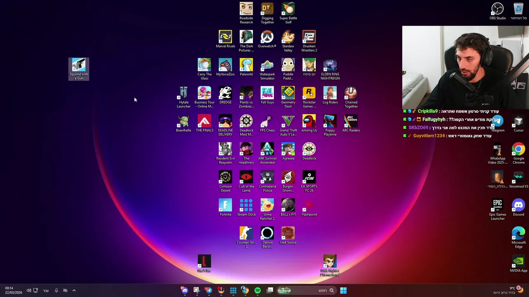Viewport: 529px width, 297px height.
Task: Select the ARC Raiders shortcut
Action: tap(351, 123)
